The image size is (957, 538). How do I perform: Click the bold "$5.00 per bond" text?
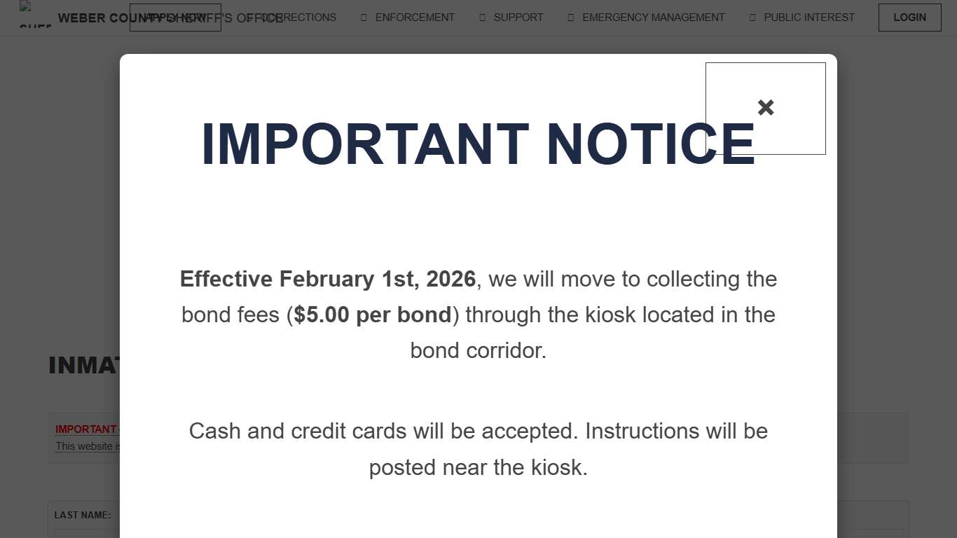(373, 315)
